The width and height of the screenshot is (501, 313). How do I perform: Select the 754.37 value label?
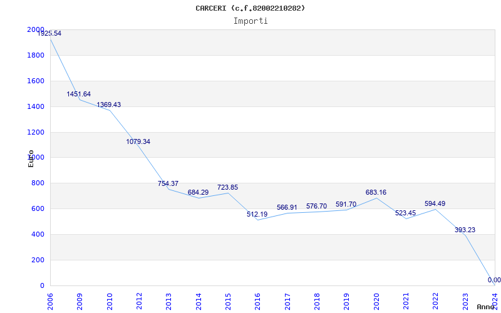tap(168, 183)
